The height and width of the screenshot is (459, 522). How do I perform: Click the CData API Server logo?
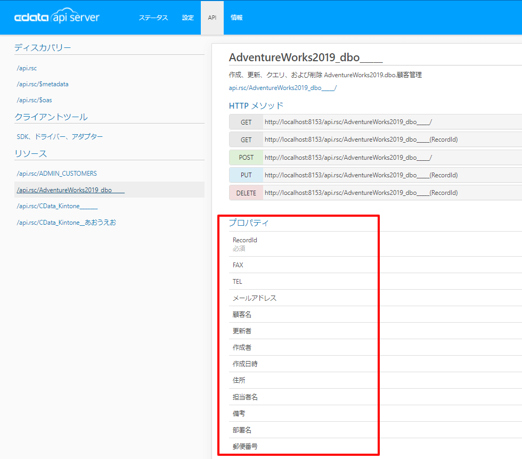tap(57, 16)
